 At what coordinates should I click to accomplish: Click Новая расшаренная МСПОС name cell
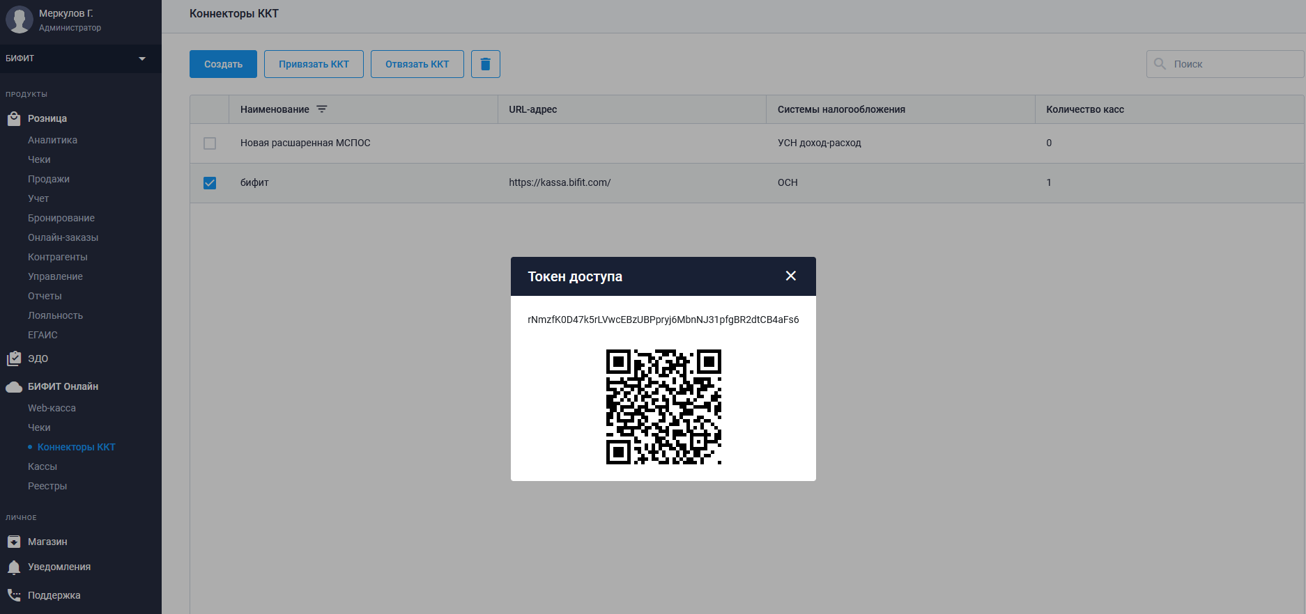[305, 143]
